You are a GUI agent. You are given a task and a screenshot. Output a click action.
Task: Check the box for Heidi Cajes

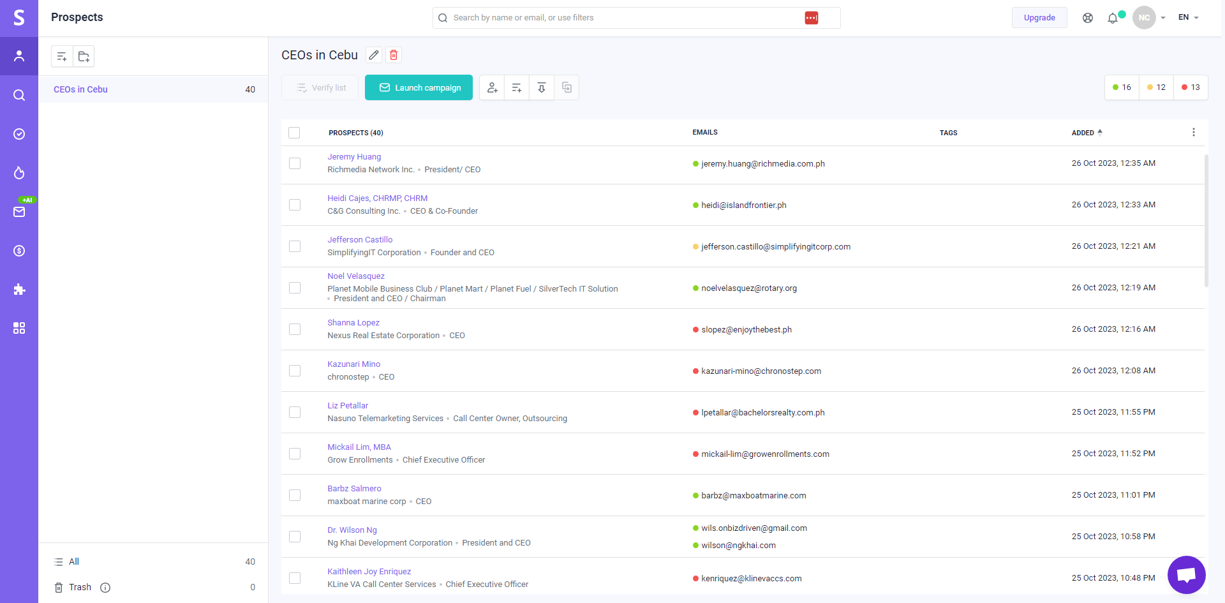295,205
